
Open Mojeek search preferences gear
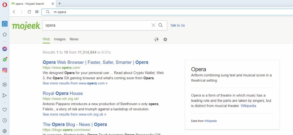tap(165, 39)
